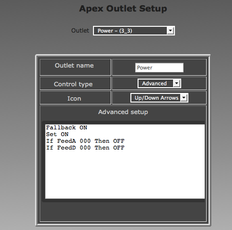The image size is (232, 230).
Task: Click the 'Advanced setup' heading
Action: point(123,112)
